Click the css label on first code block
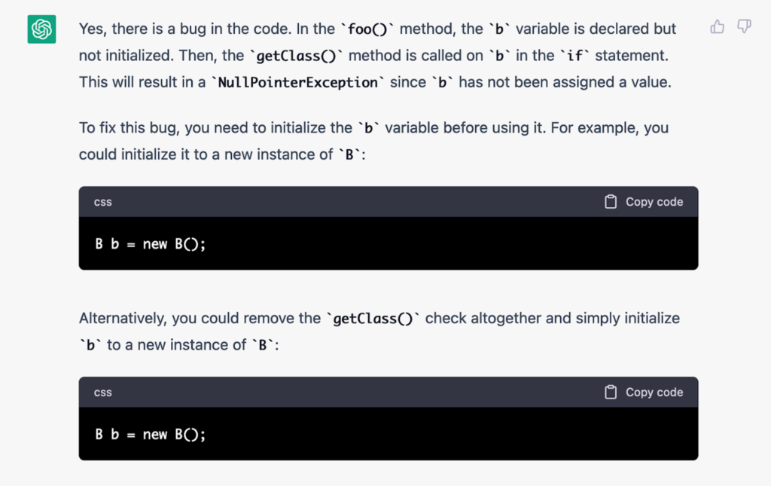 pos(102,202)
